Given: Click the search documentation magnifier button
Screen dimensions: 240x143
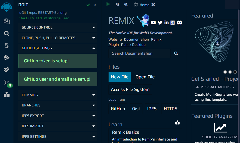Looking at the screenshot, I should click(176, 53).
